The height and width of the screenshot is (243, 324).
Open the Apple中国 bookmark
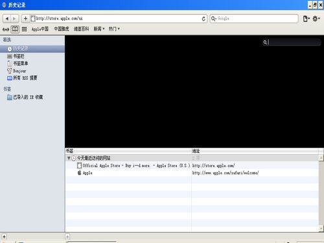point(40,29)
